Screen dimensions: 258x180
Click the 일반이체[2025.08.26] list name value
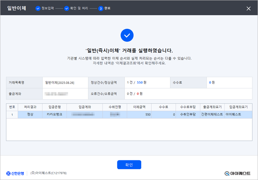click(x=60, y=83)
